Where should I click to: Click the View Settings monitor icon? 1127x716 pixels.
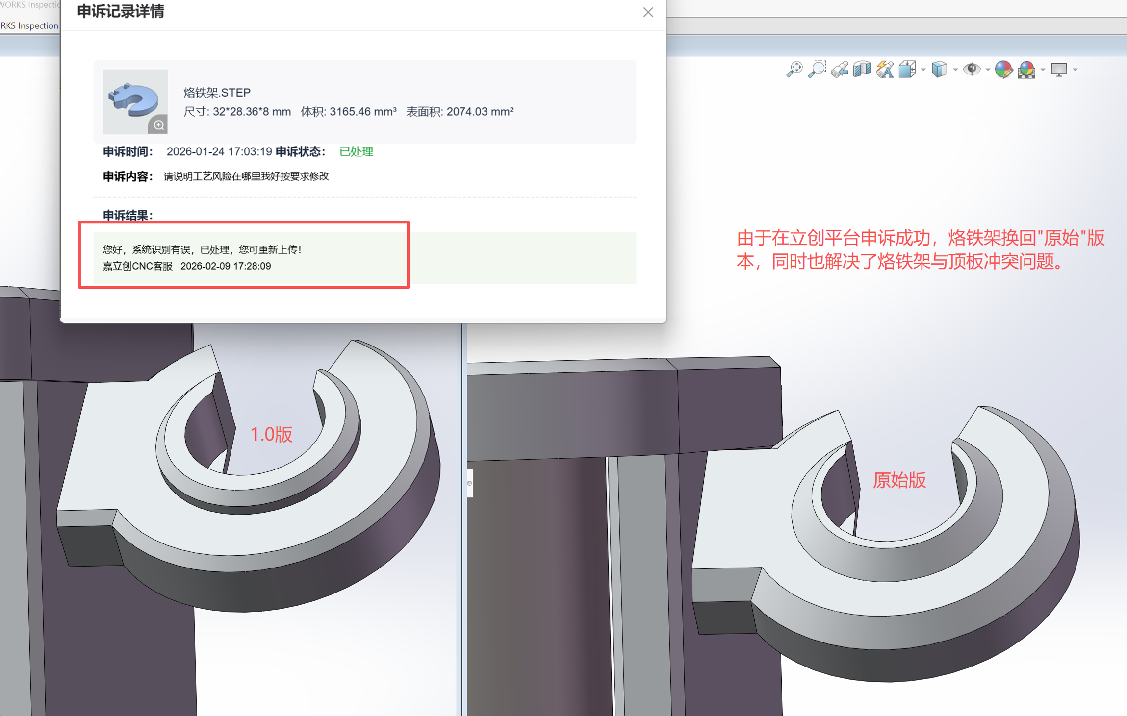pos(1059,70)
